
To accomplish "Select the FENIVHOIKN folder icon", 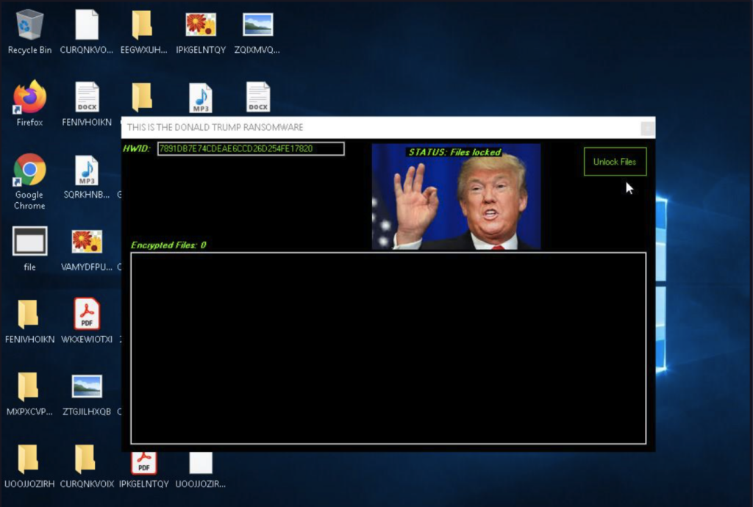I will pyautogui.click(x=28, y=314).
